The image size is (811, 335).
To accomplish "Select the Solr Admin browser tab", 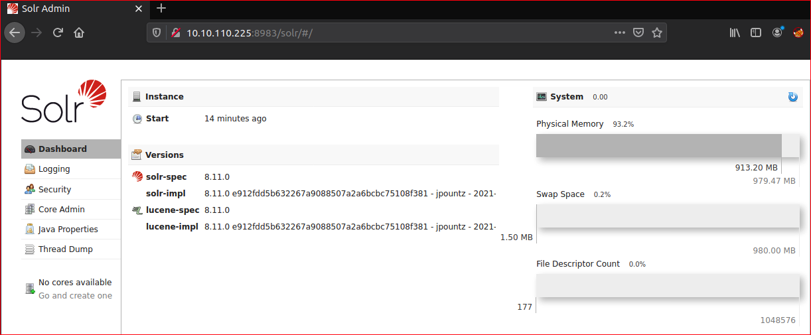I will pyautogui.click(x=74, y=9).
